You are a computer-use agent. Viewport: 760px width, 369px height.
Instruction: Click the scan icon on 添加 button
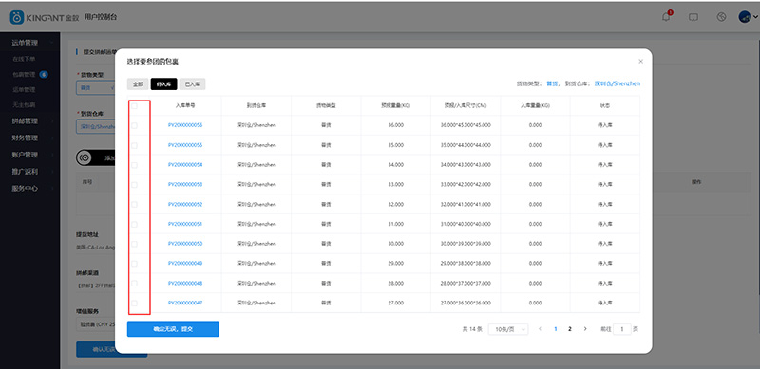85,157
